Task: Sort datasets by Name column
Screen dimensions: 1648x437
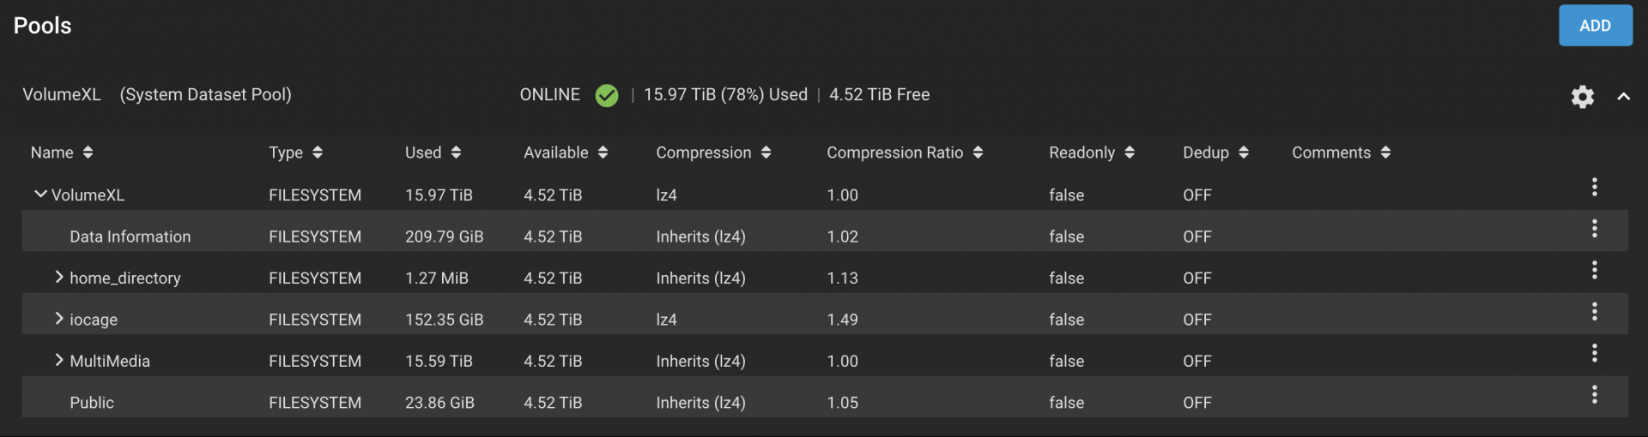Action: 62,153
